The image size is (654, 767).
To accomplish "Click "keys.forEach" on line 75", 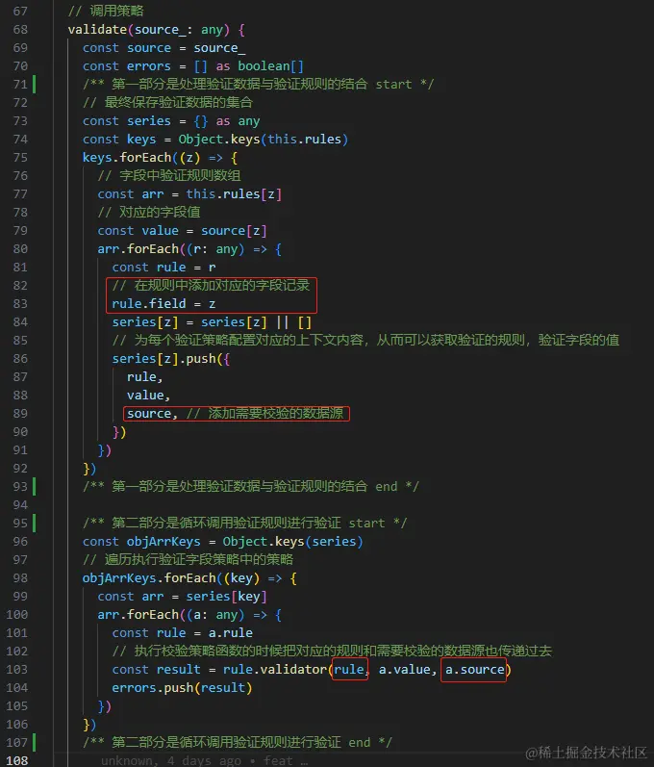I will [x=127, y=158].
